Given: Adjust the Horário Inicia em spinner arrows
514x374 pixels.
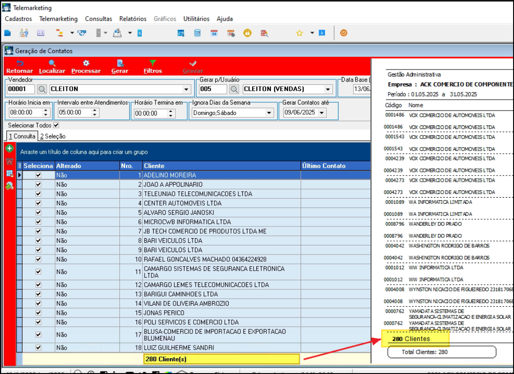Looking at the screenshot, I should (46, 112).
